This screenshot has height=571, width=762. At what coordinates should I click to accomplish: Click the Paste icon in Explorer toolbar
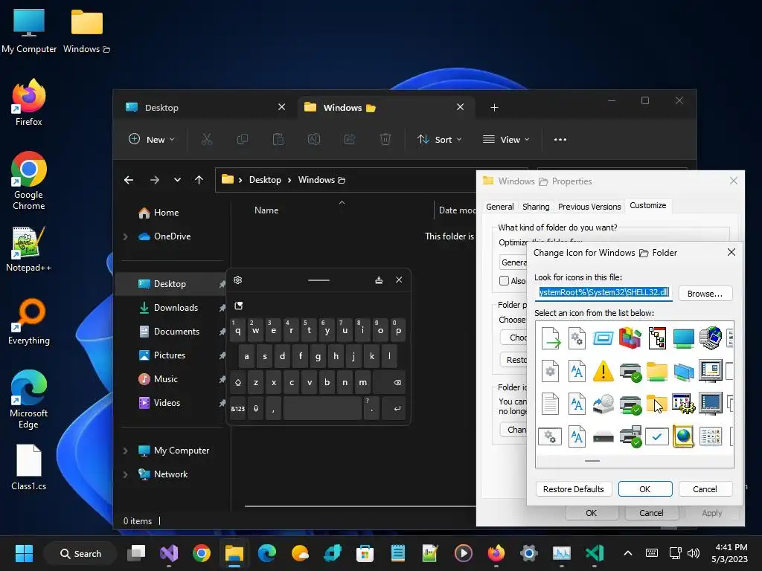point(278,139)
